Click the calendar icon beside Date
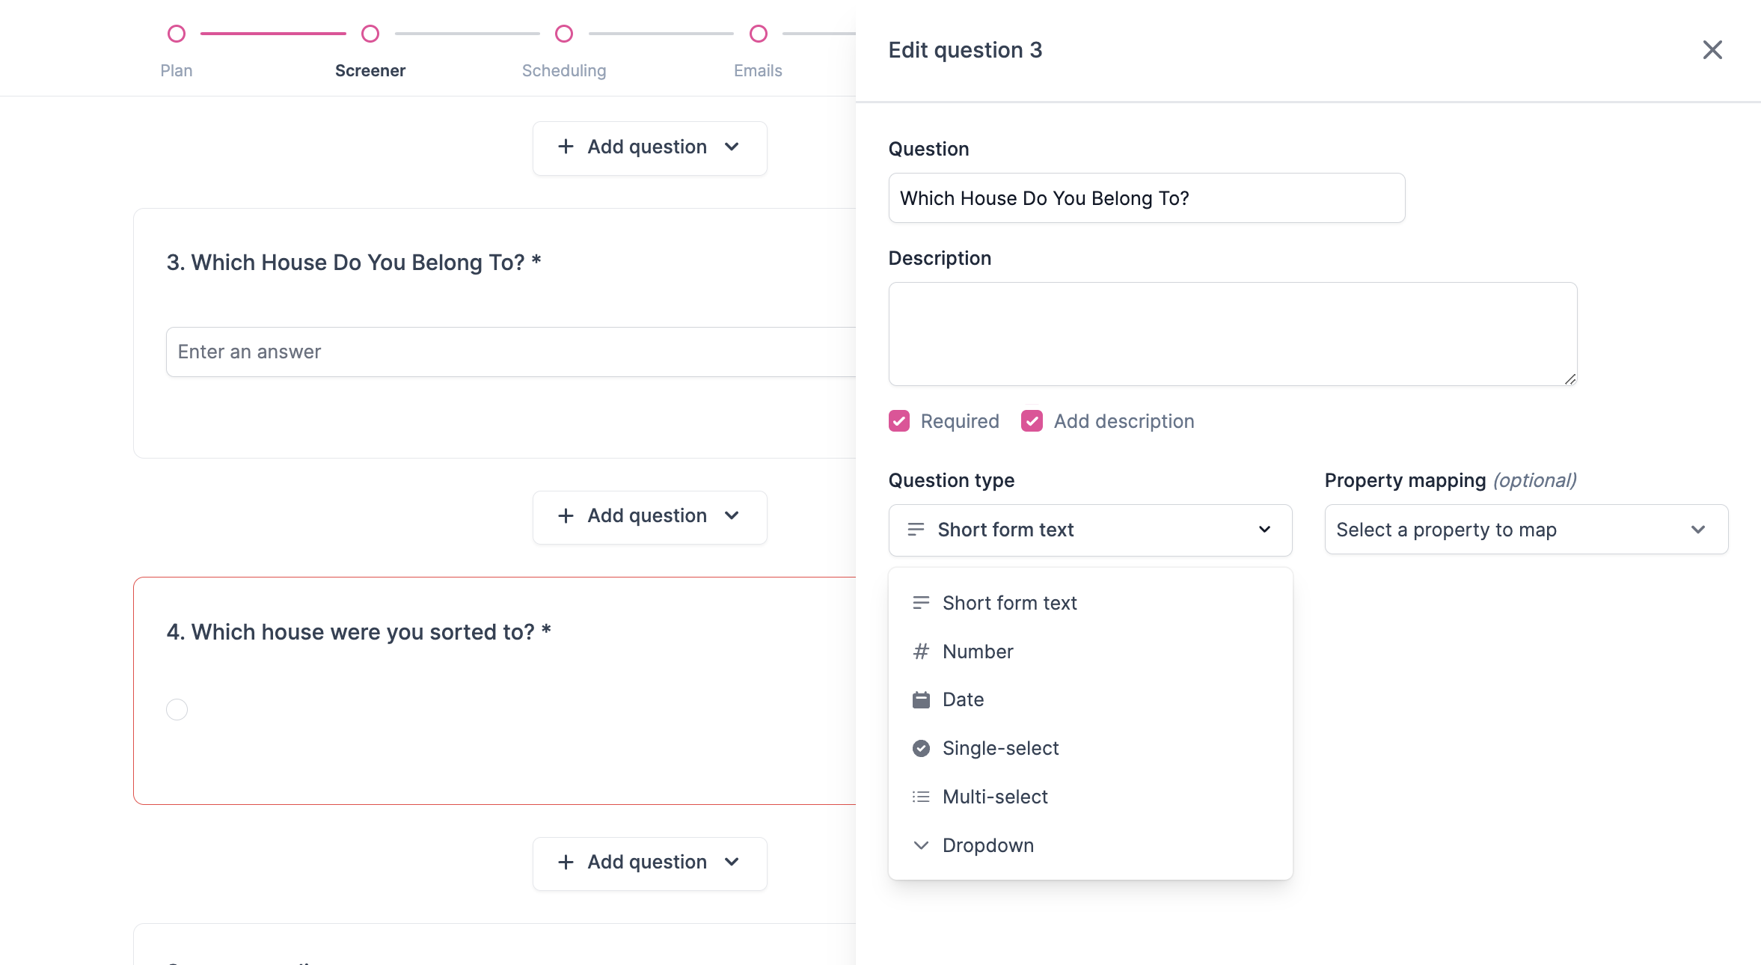Viewport: 1761px width, 965px height. (921, 700)
